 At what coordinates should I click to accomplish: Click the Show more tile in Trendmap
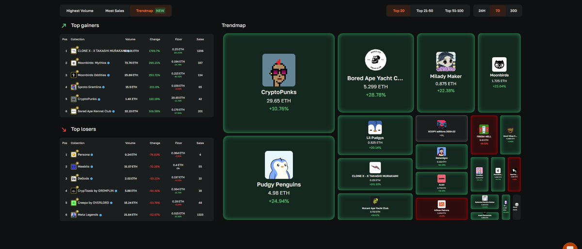pyautogui.click(x=517, y=207)
